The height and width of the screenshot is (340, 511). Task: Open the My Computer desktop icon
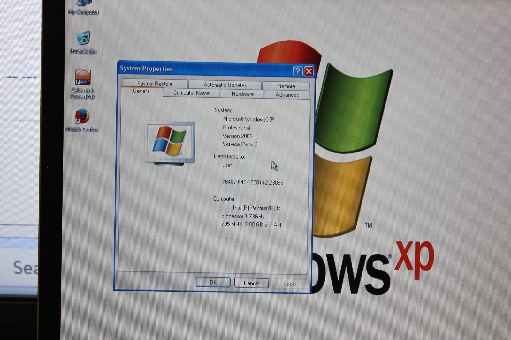click(x=84, y=8)
